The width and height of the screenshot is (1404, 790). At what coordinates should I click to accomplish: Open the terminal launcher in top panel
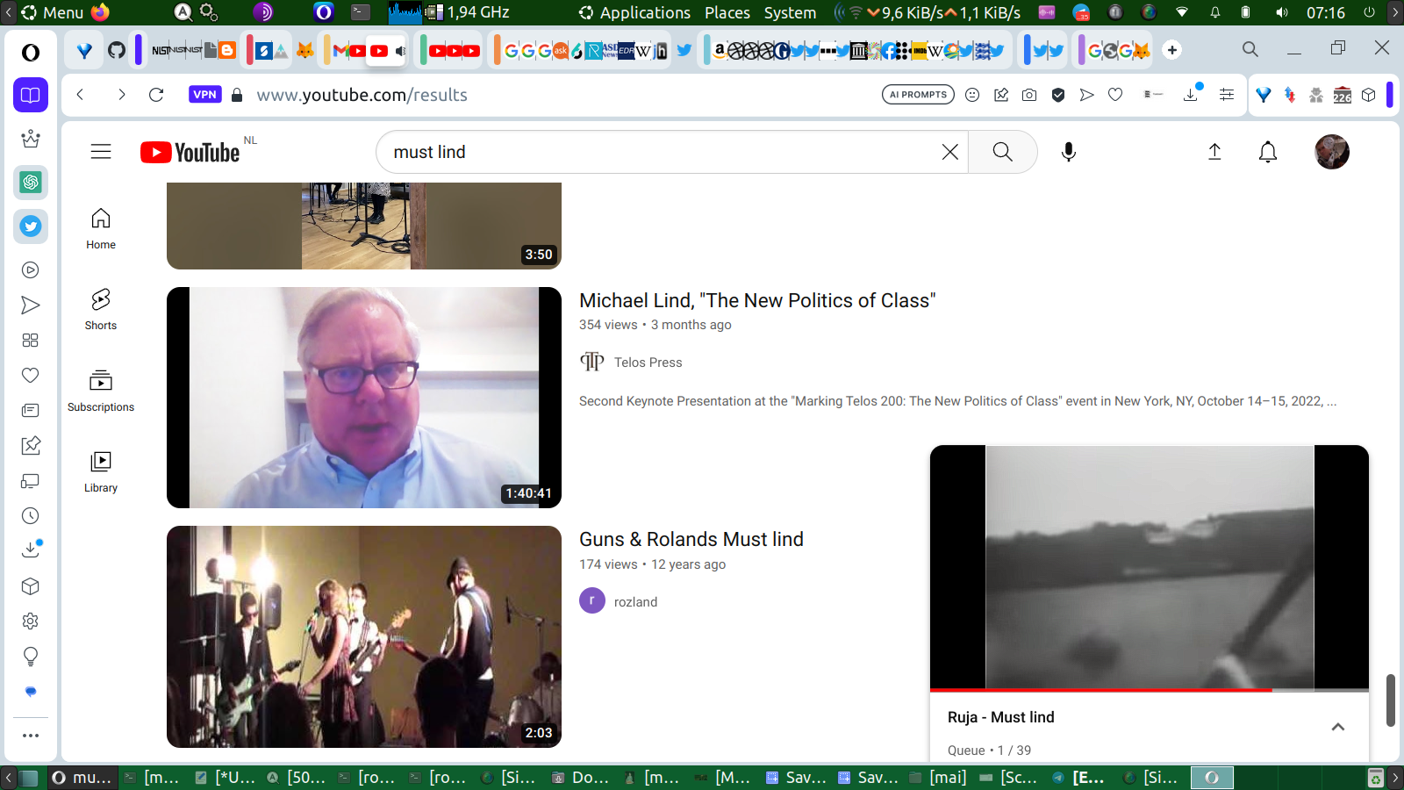[361, 12]
